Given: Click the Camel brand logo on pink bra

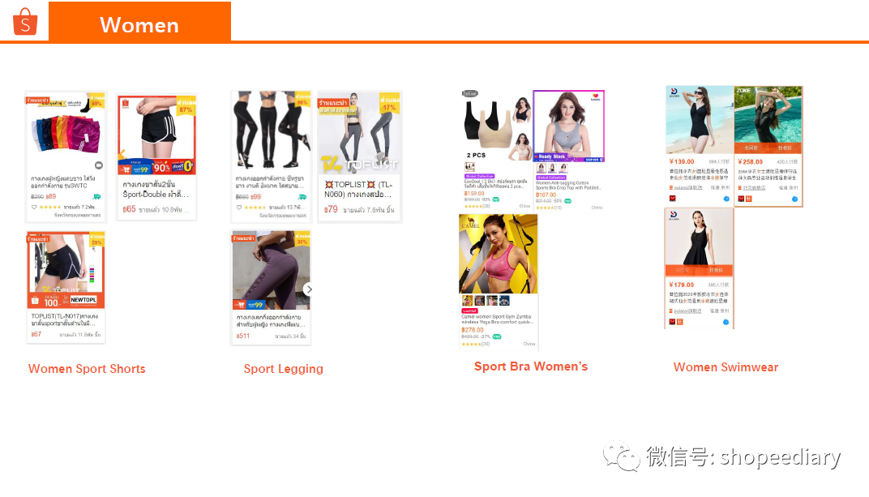Looking at the screenshot, I should tap(470, 223).
